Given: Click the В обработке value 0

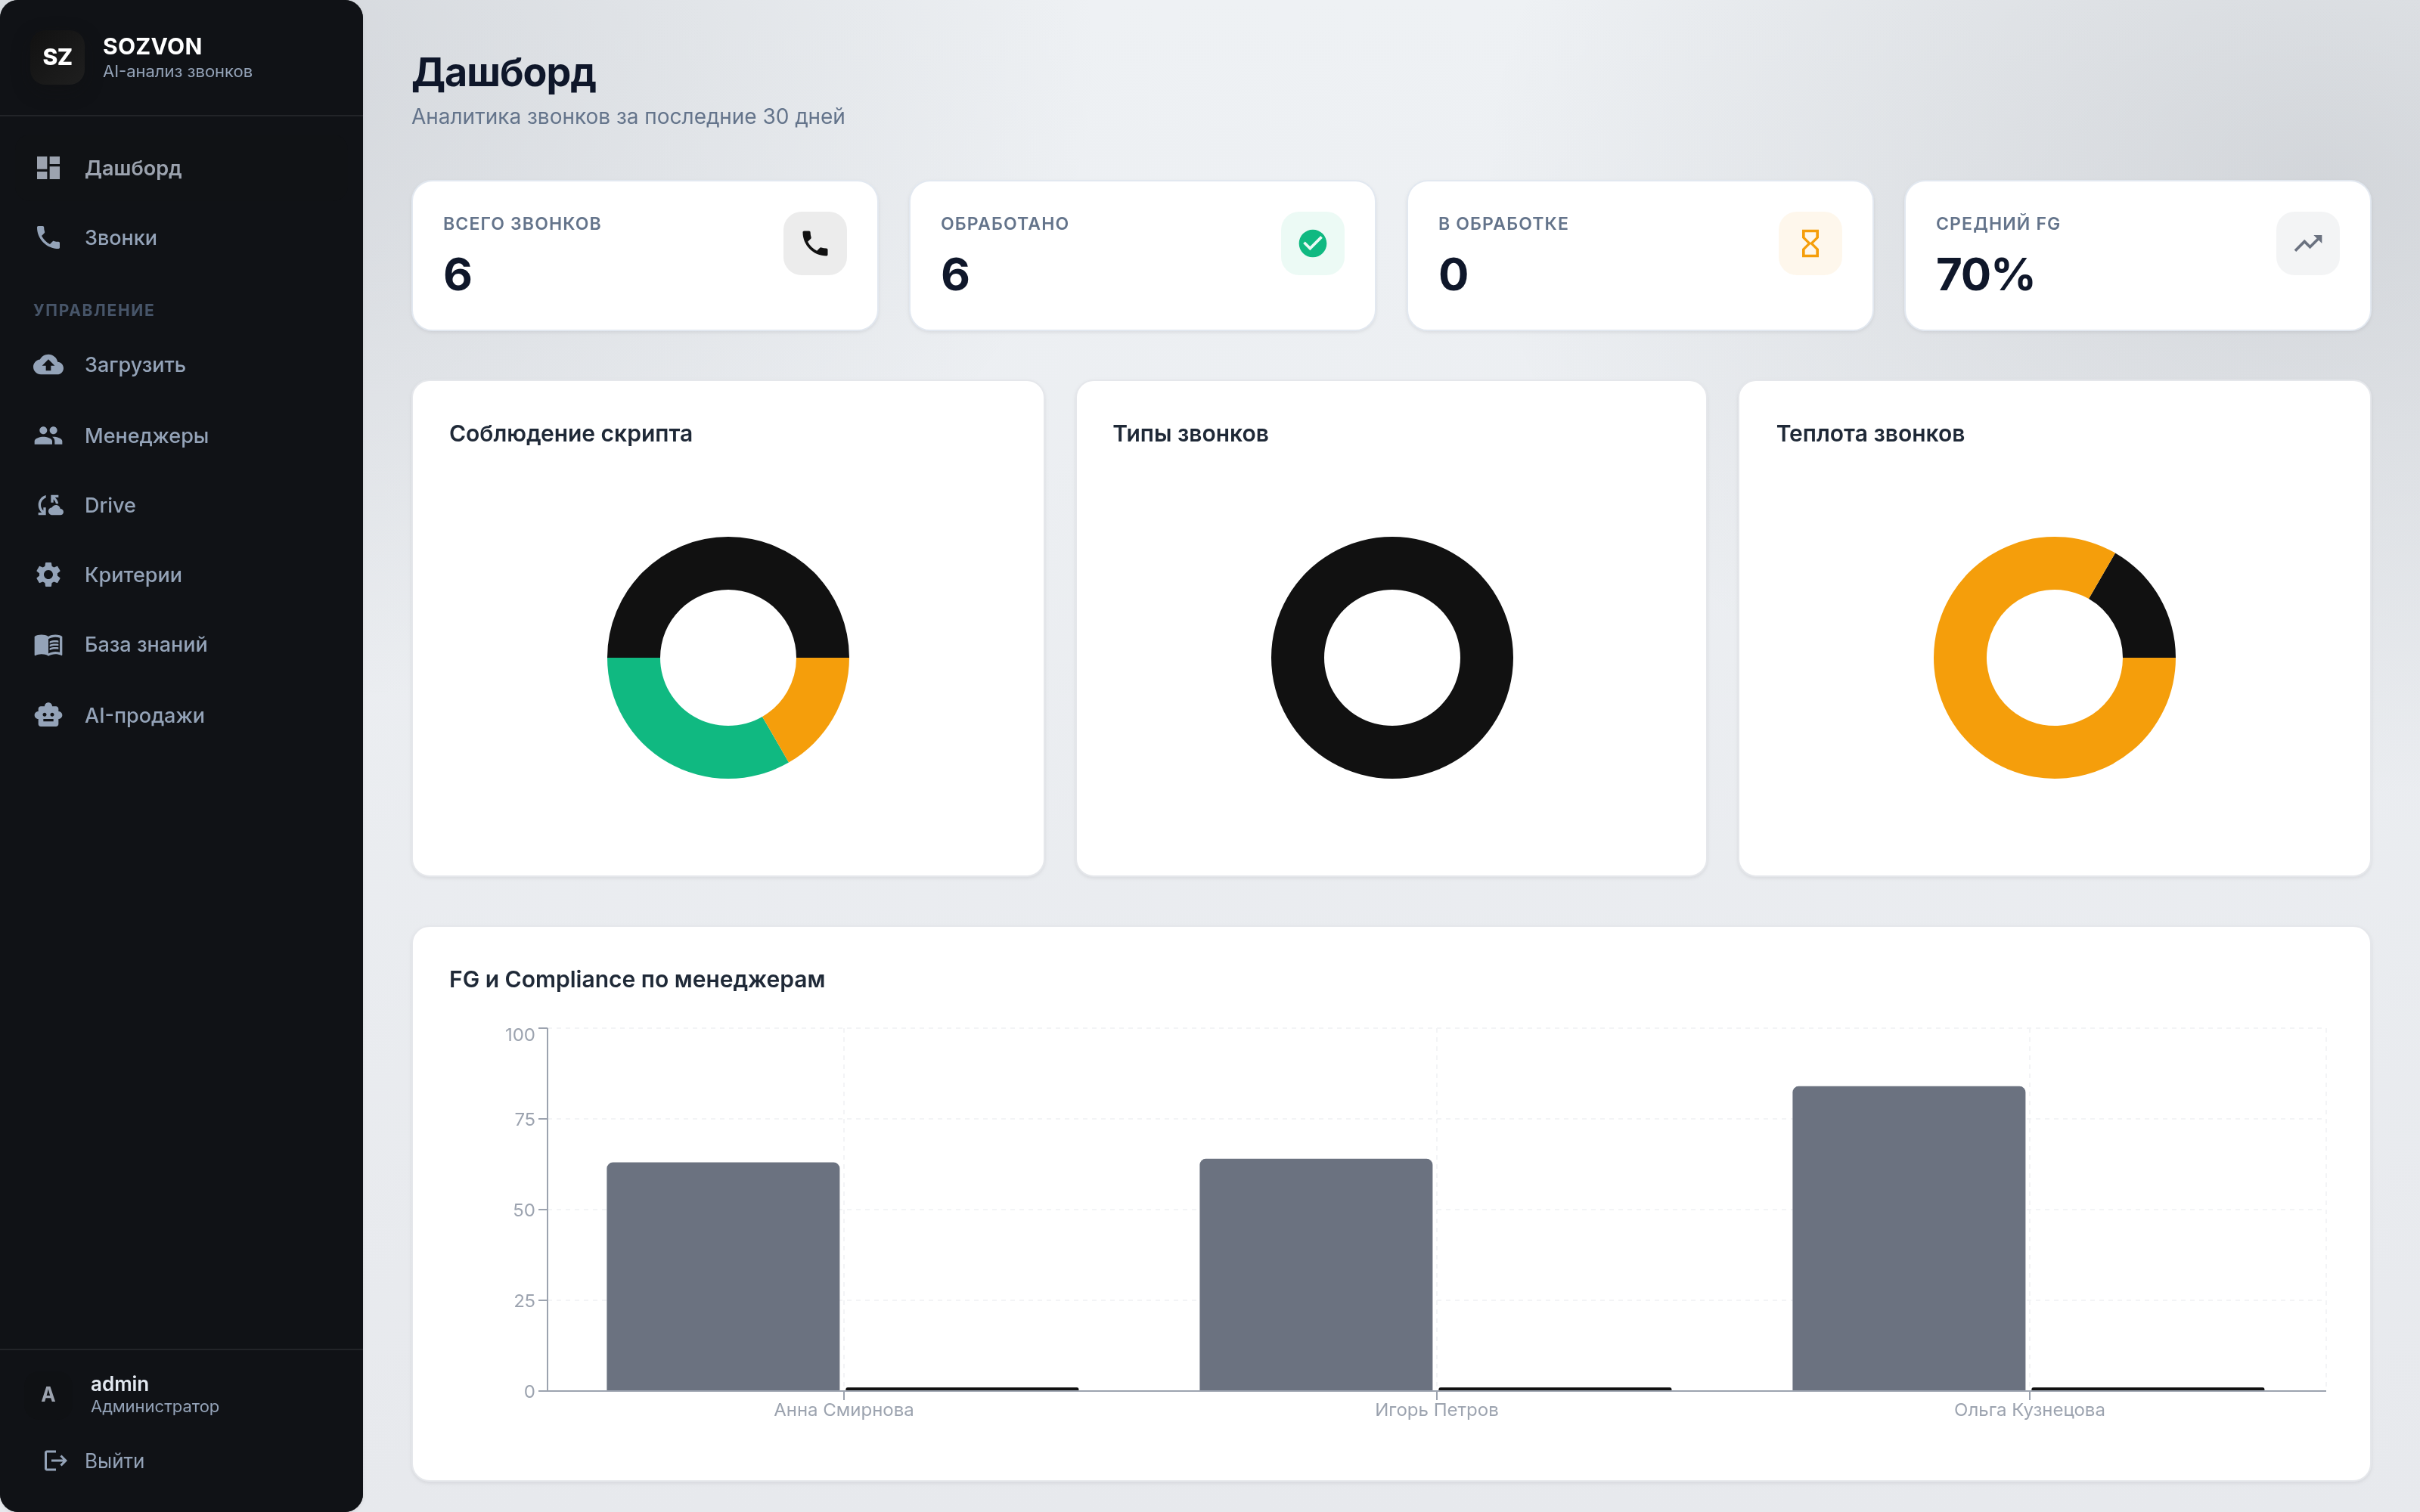Looking at the screenshot, I should pyautogui.click(x=1453, y=274).
